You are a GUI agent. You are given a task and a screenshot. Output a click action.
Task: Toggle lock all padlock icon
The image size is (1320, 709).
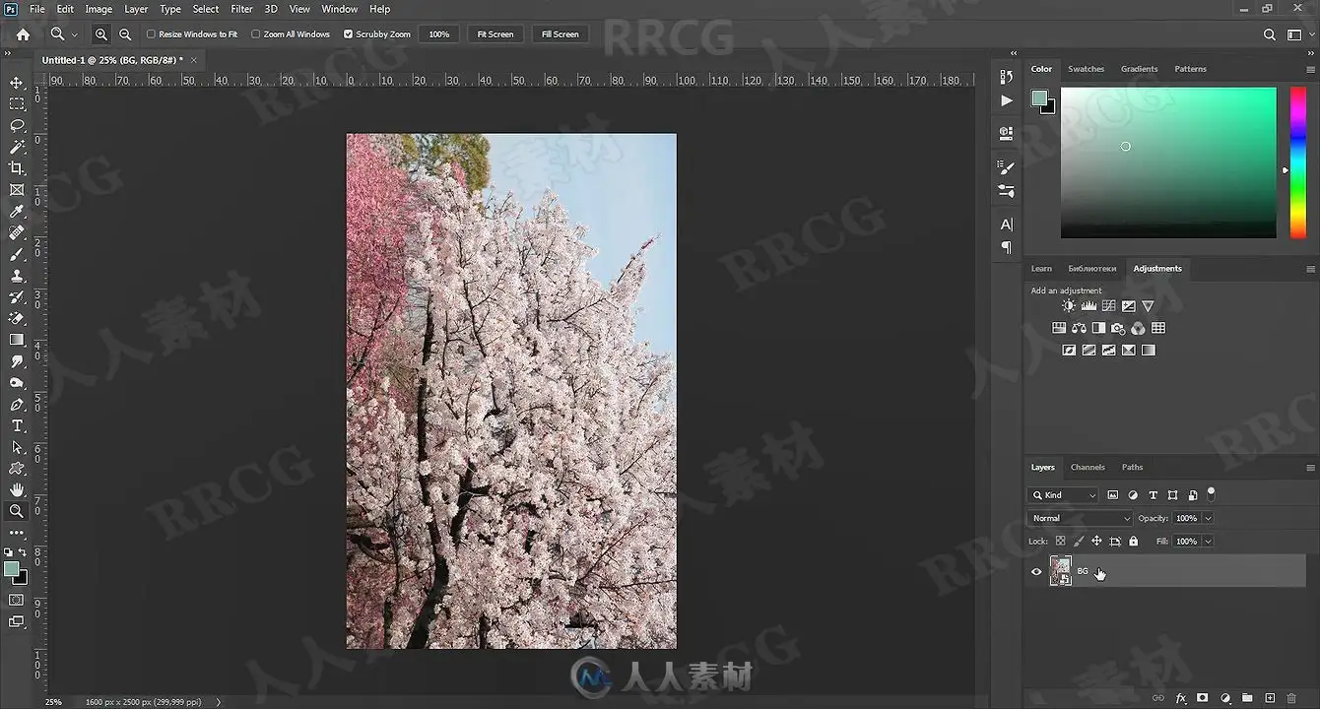pos(1133,542)
